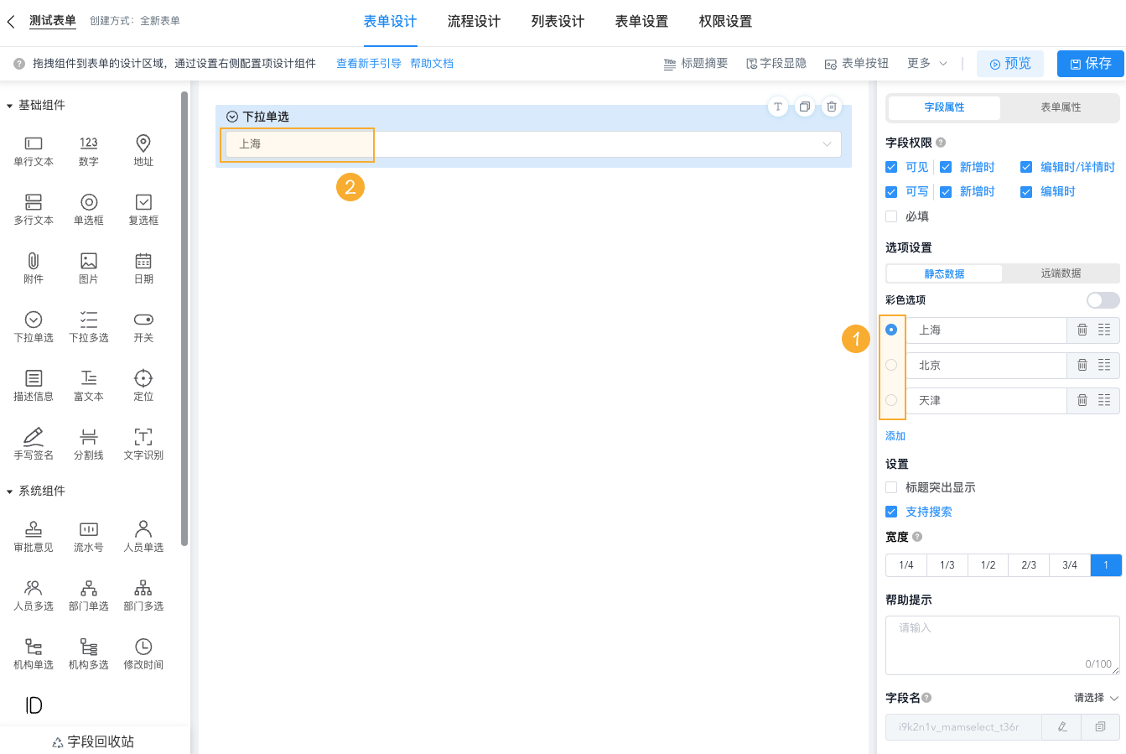Screen dimensions: 1126x754
Task: Click 添加 to add a new option
Action: pos(894,435)
